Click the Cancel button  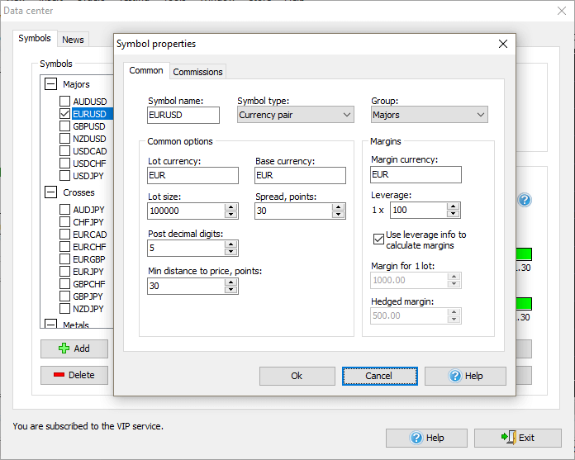(x=378, y=376)
